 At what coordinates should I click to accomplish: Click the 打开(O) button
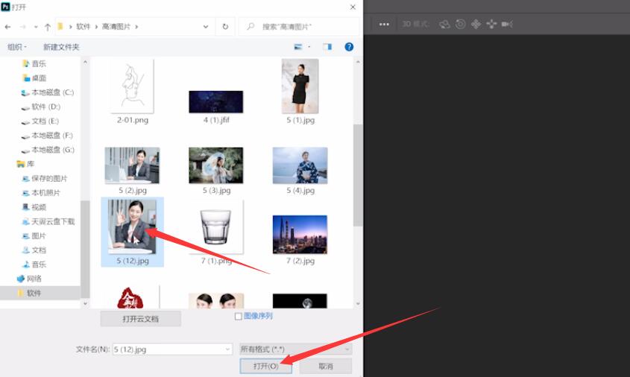click(x=265, y=366)
